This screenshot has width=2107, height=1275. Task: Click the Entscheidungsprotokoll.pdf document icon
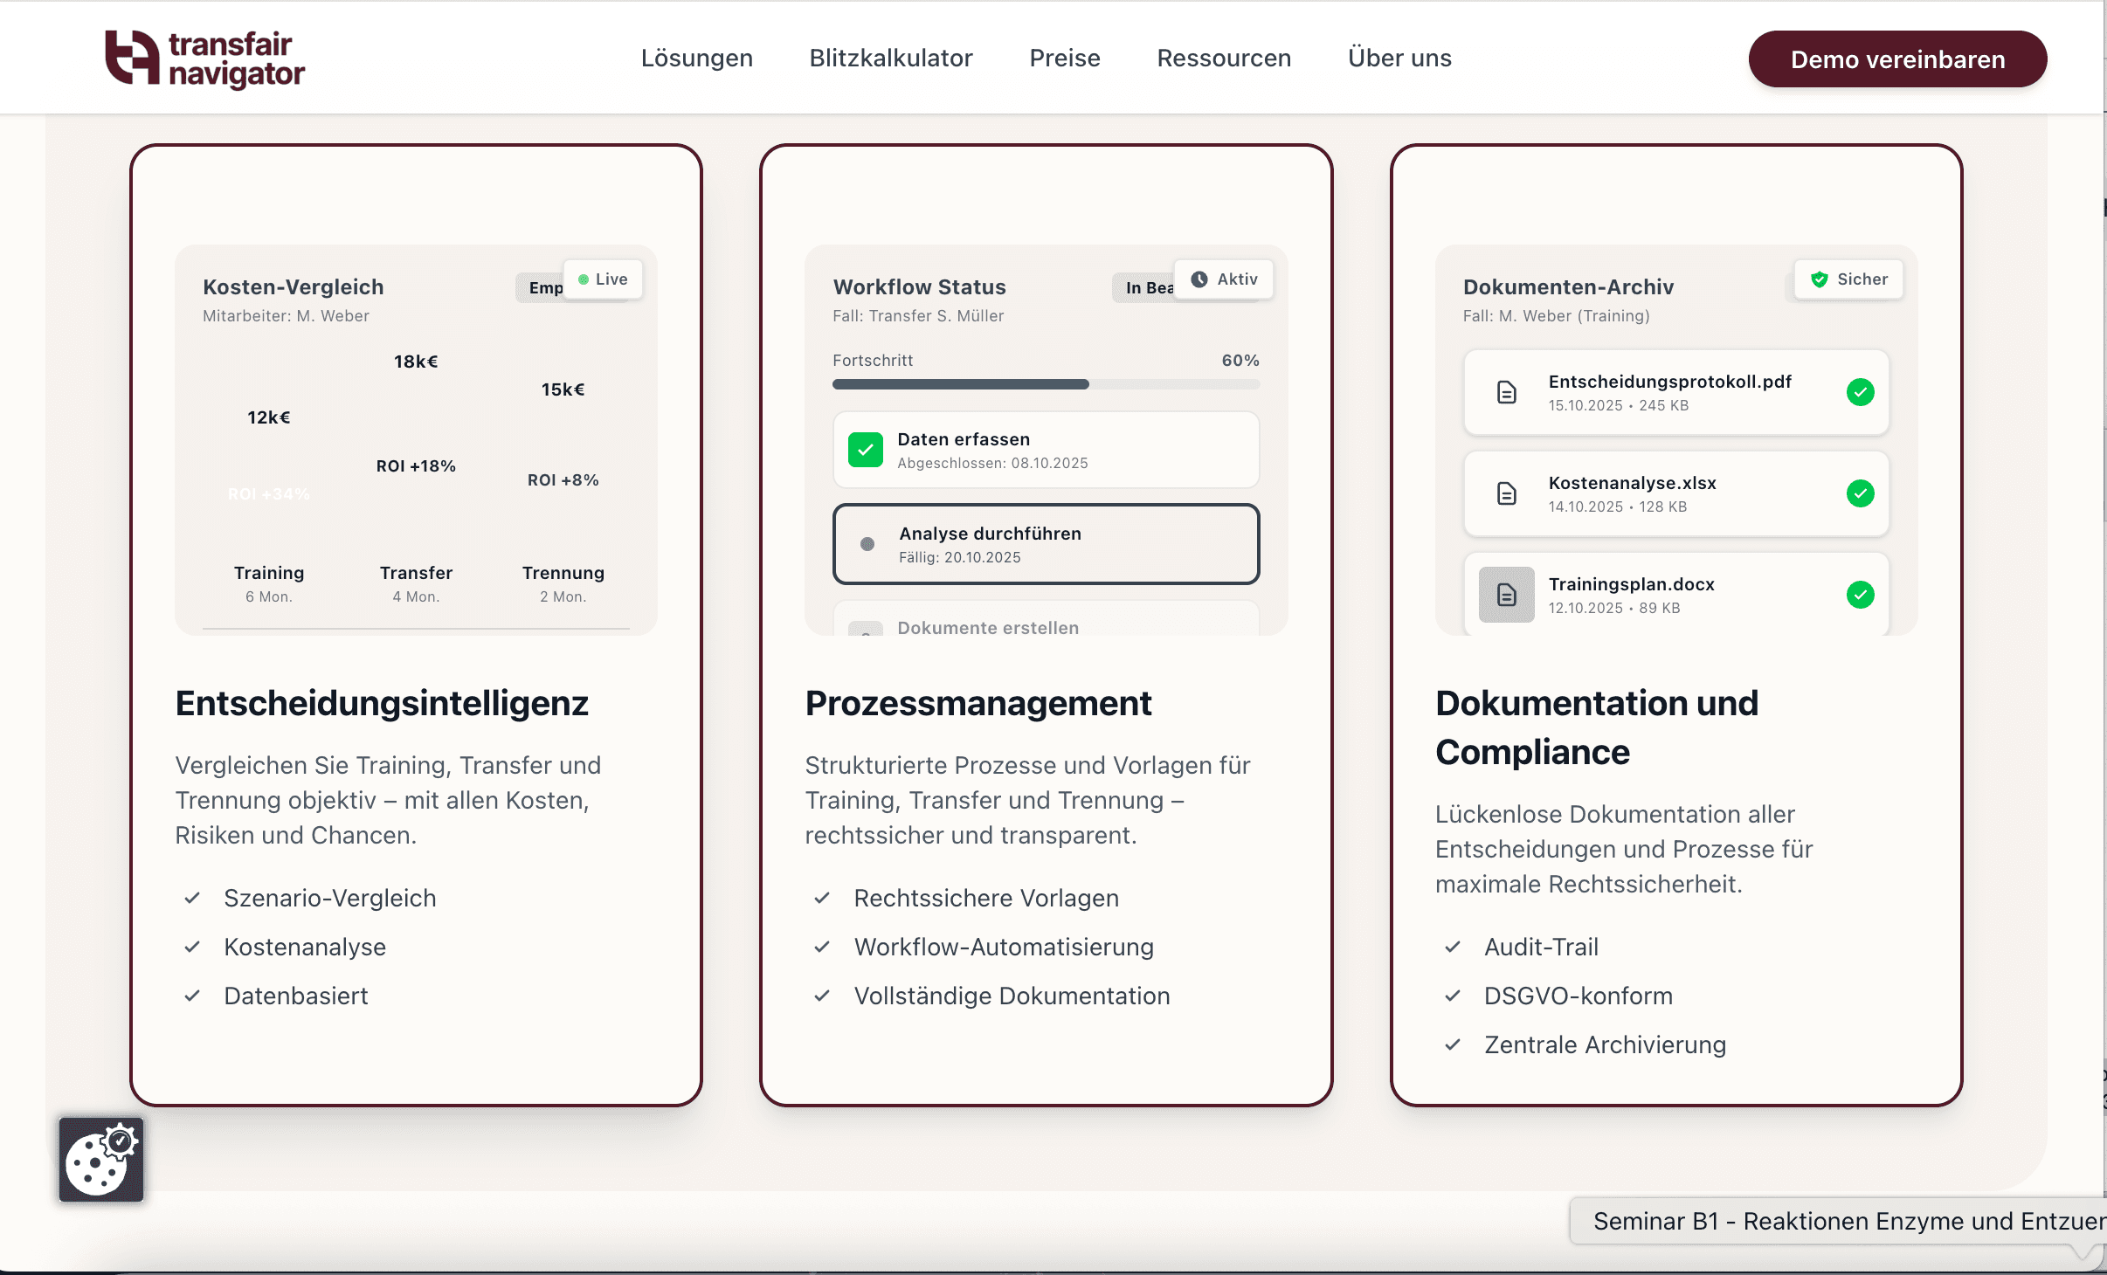(x=1506, y=392)
